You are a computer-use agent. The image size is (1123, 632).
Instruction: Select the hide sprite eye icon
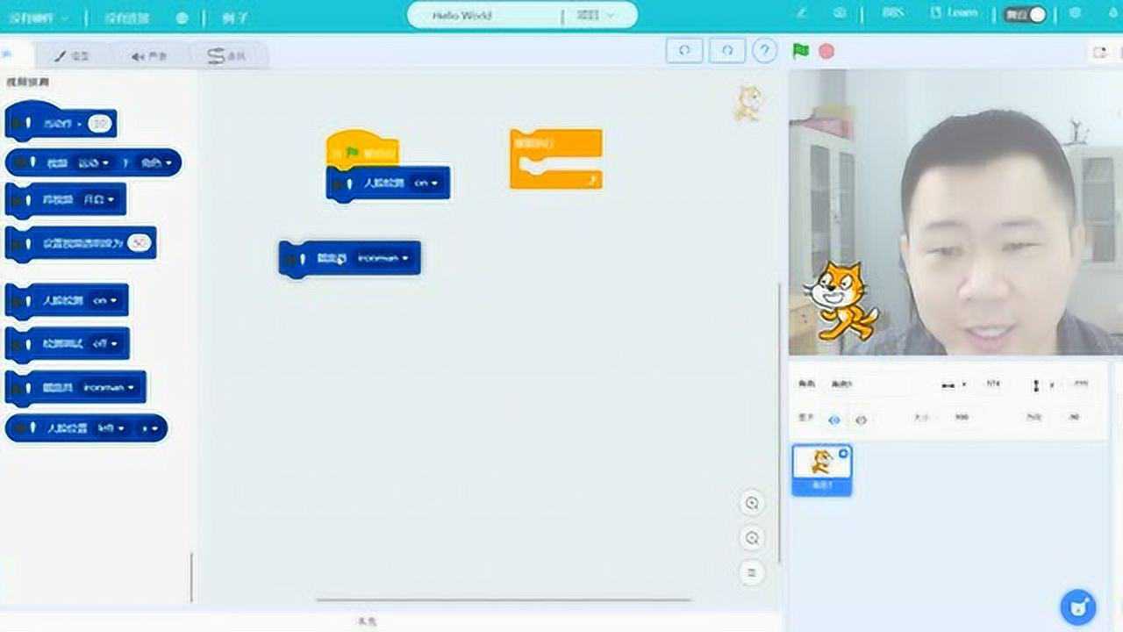861,420
